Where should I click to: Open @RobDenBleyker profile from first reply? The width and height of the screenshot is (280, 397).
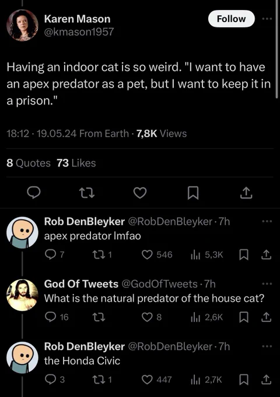click(x=170, y=221)
